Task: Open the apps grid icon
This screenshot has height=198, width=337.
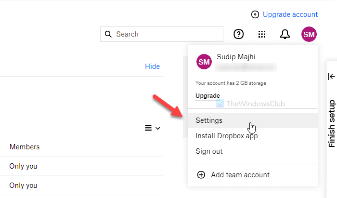Action: [x=262, y=34]
